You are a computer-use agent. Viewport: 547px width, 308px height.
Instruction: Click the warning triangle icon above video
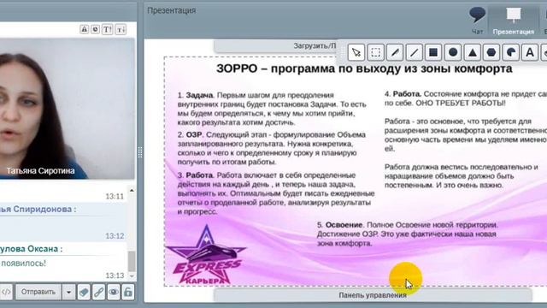[84, 29]
